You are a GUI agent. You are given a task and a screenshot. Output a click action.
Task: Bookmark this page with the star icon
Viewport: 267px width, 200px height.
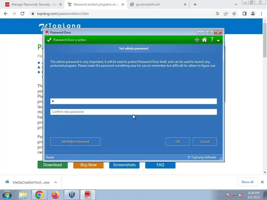coord(234,14)
